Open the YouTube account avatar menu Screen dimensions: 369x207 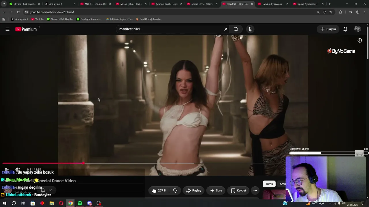[x=357, y=29]
